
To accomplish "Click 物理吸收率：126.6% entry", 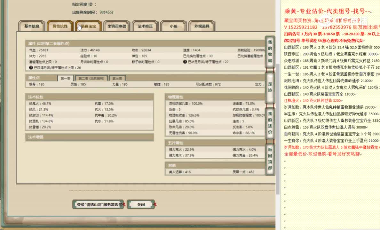I will click(x=184, y=115).
